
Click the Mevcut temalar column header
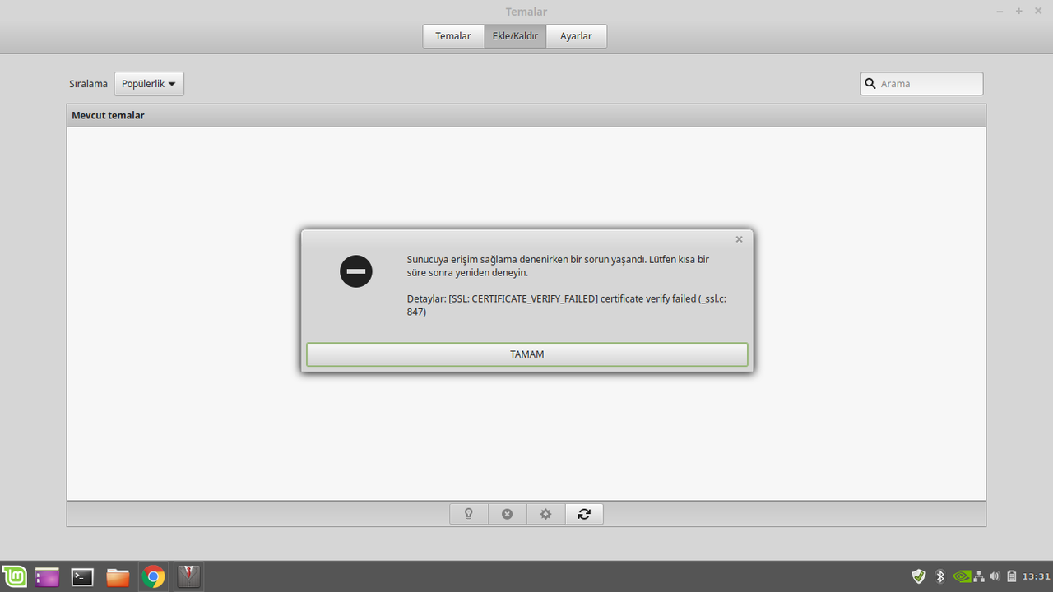[526, 116]
